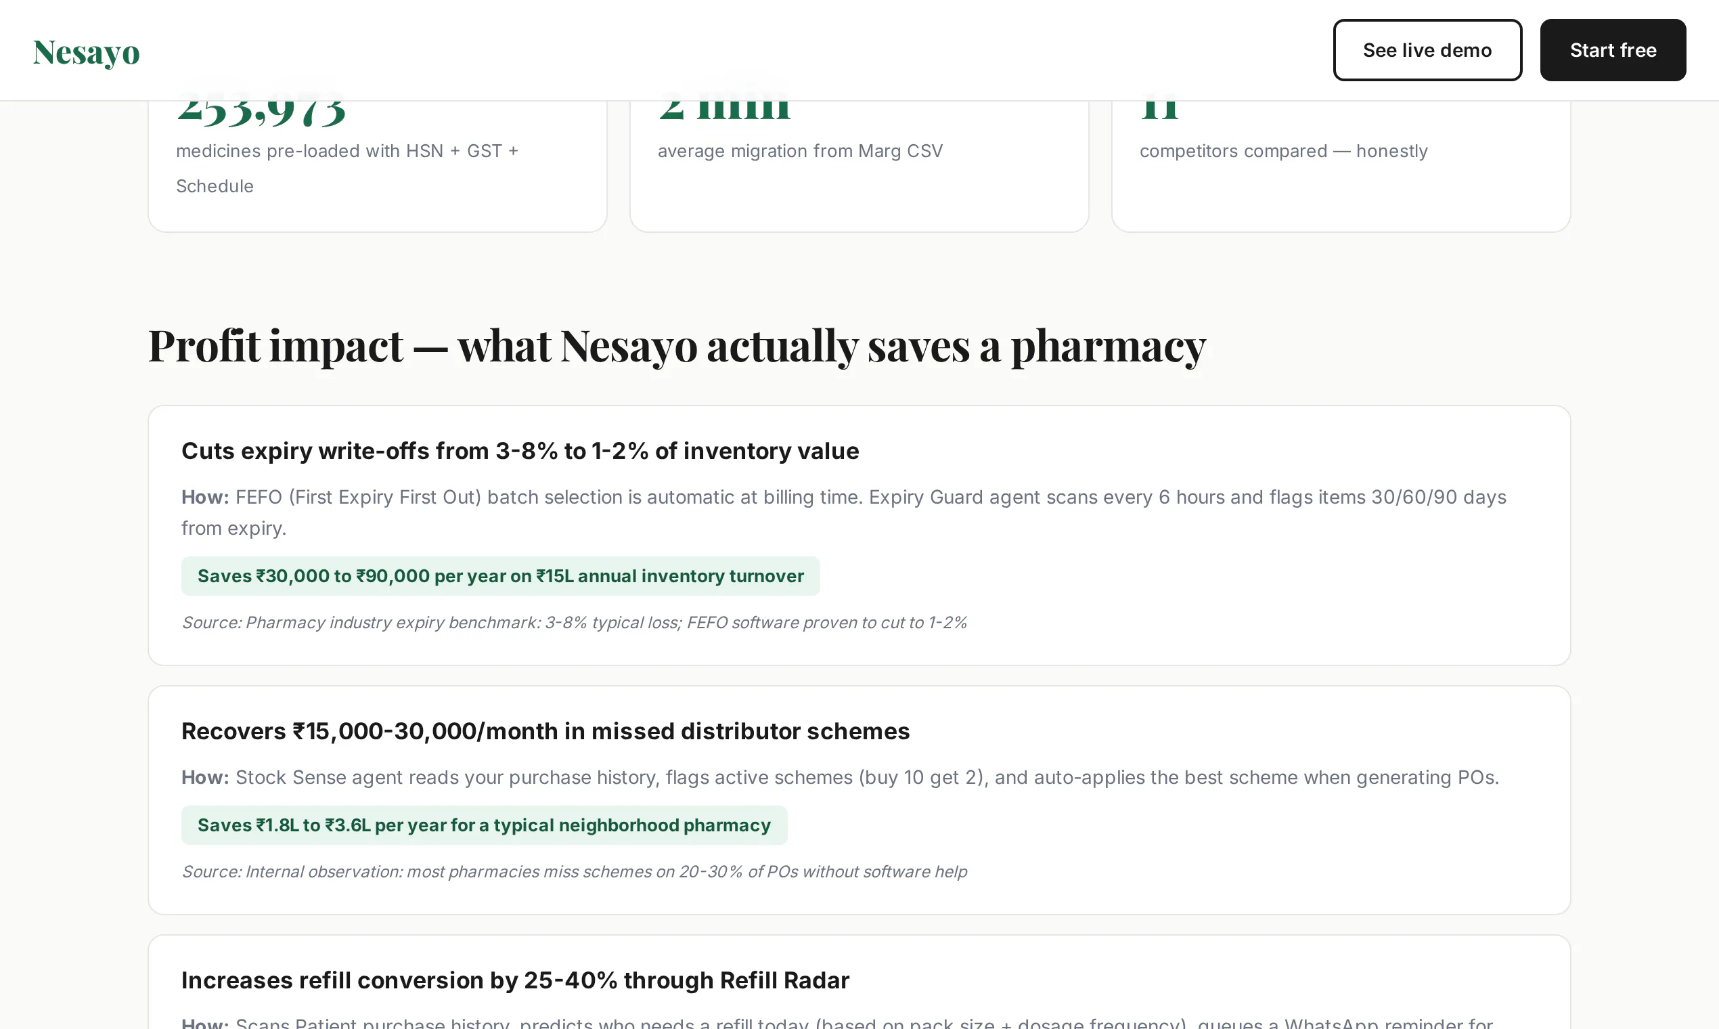Select the medicines pre-loaded stat card
Screen dimensions: 1719x1029
coord(378,167)
